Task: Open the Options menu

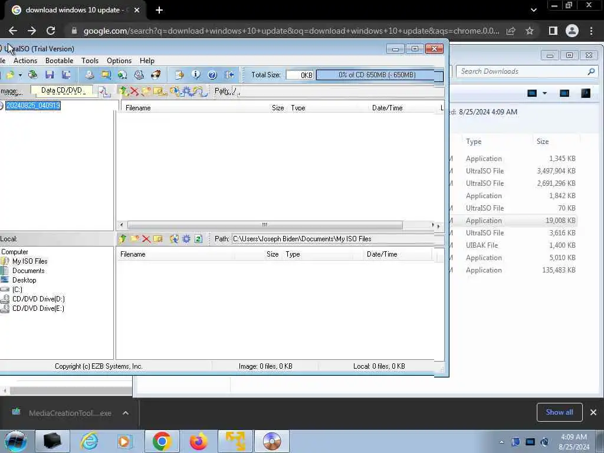Action: (x=119, y=61)
